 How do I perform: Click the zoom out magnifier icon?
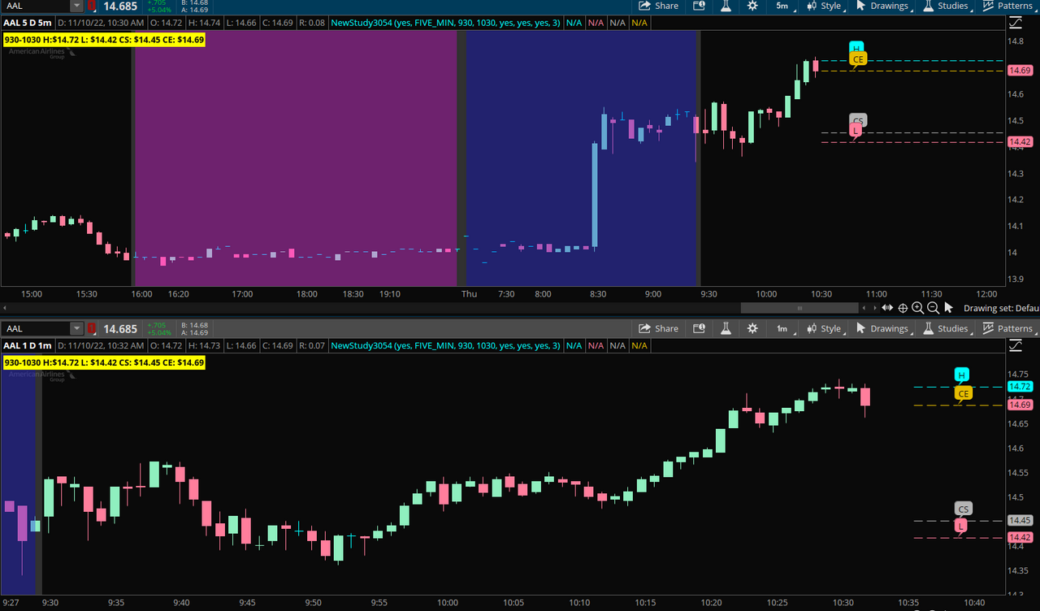[x=933, y=308]
